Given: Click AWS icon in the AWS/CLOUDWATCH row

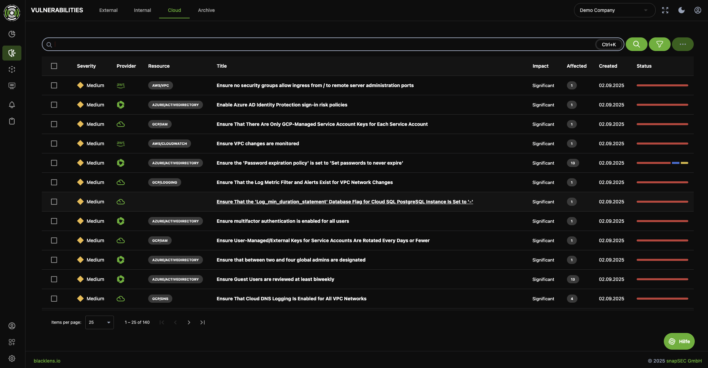Looking at the screenshot, I should point(121,144).
